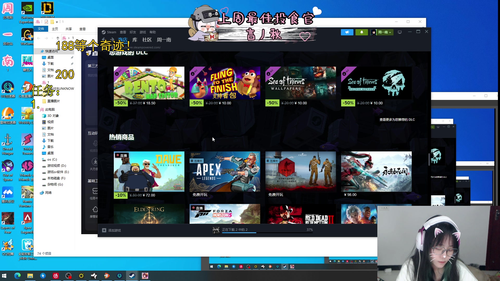The width and height of the screenshot is (500, 281).
Task: Open Layers of Fear desktop shortcut
Action: pyautogui.click(x=8, y=223)
